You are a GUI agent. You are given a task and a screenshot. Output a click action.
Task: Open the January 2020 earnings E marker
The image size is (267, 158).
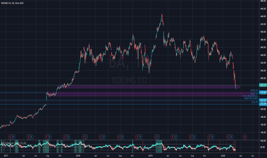[x=228, y=137]
